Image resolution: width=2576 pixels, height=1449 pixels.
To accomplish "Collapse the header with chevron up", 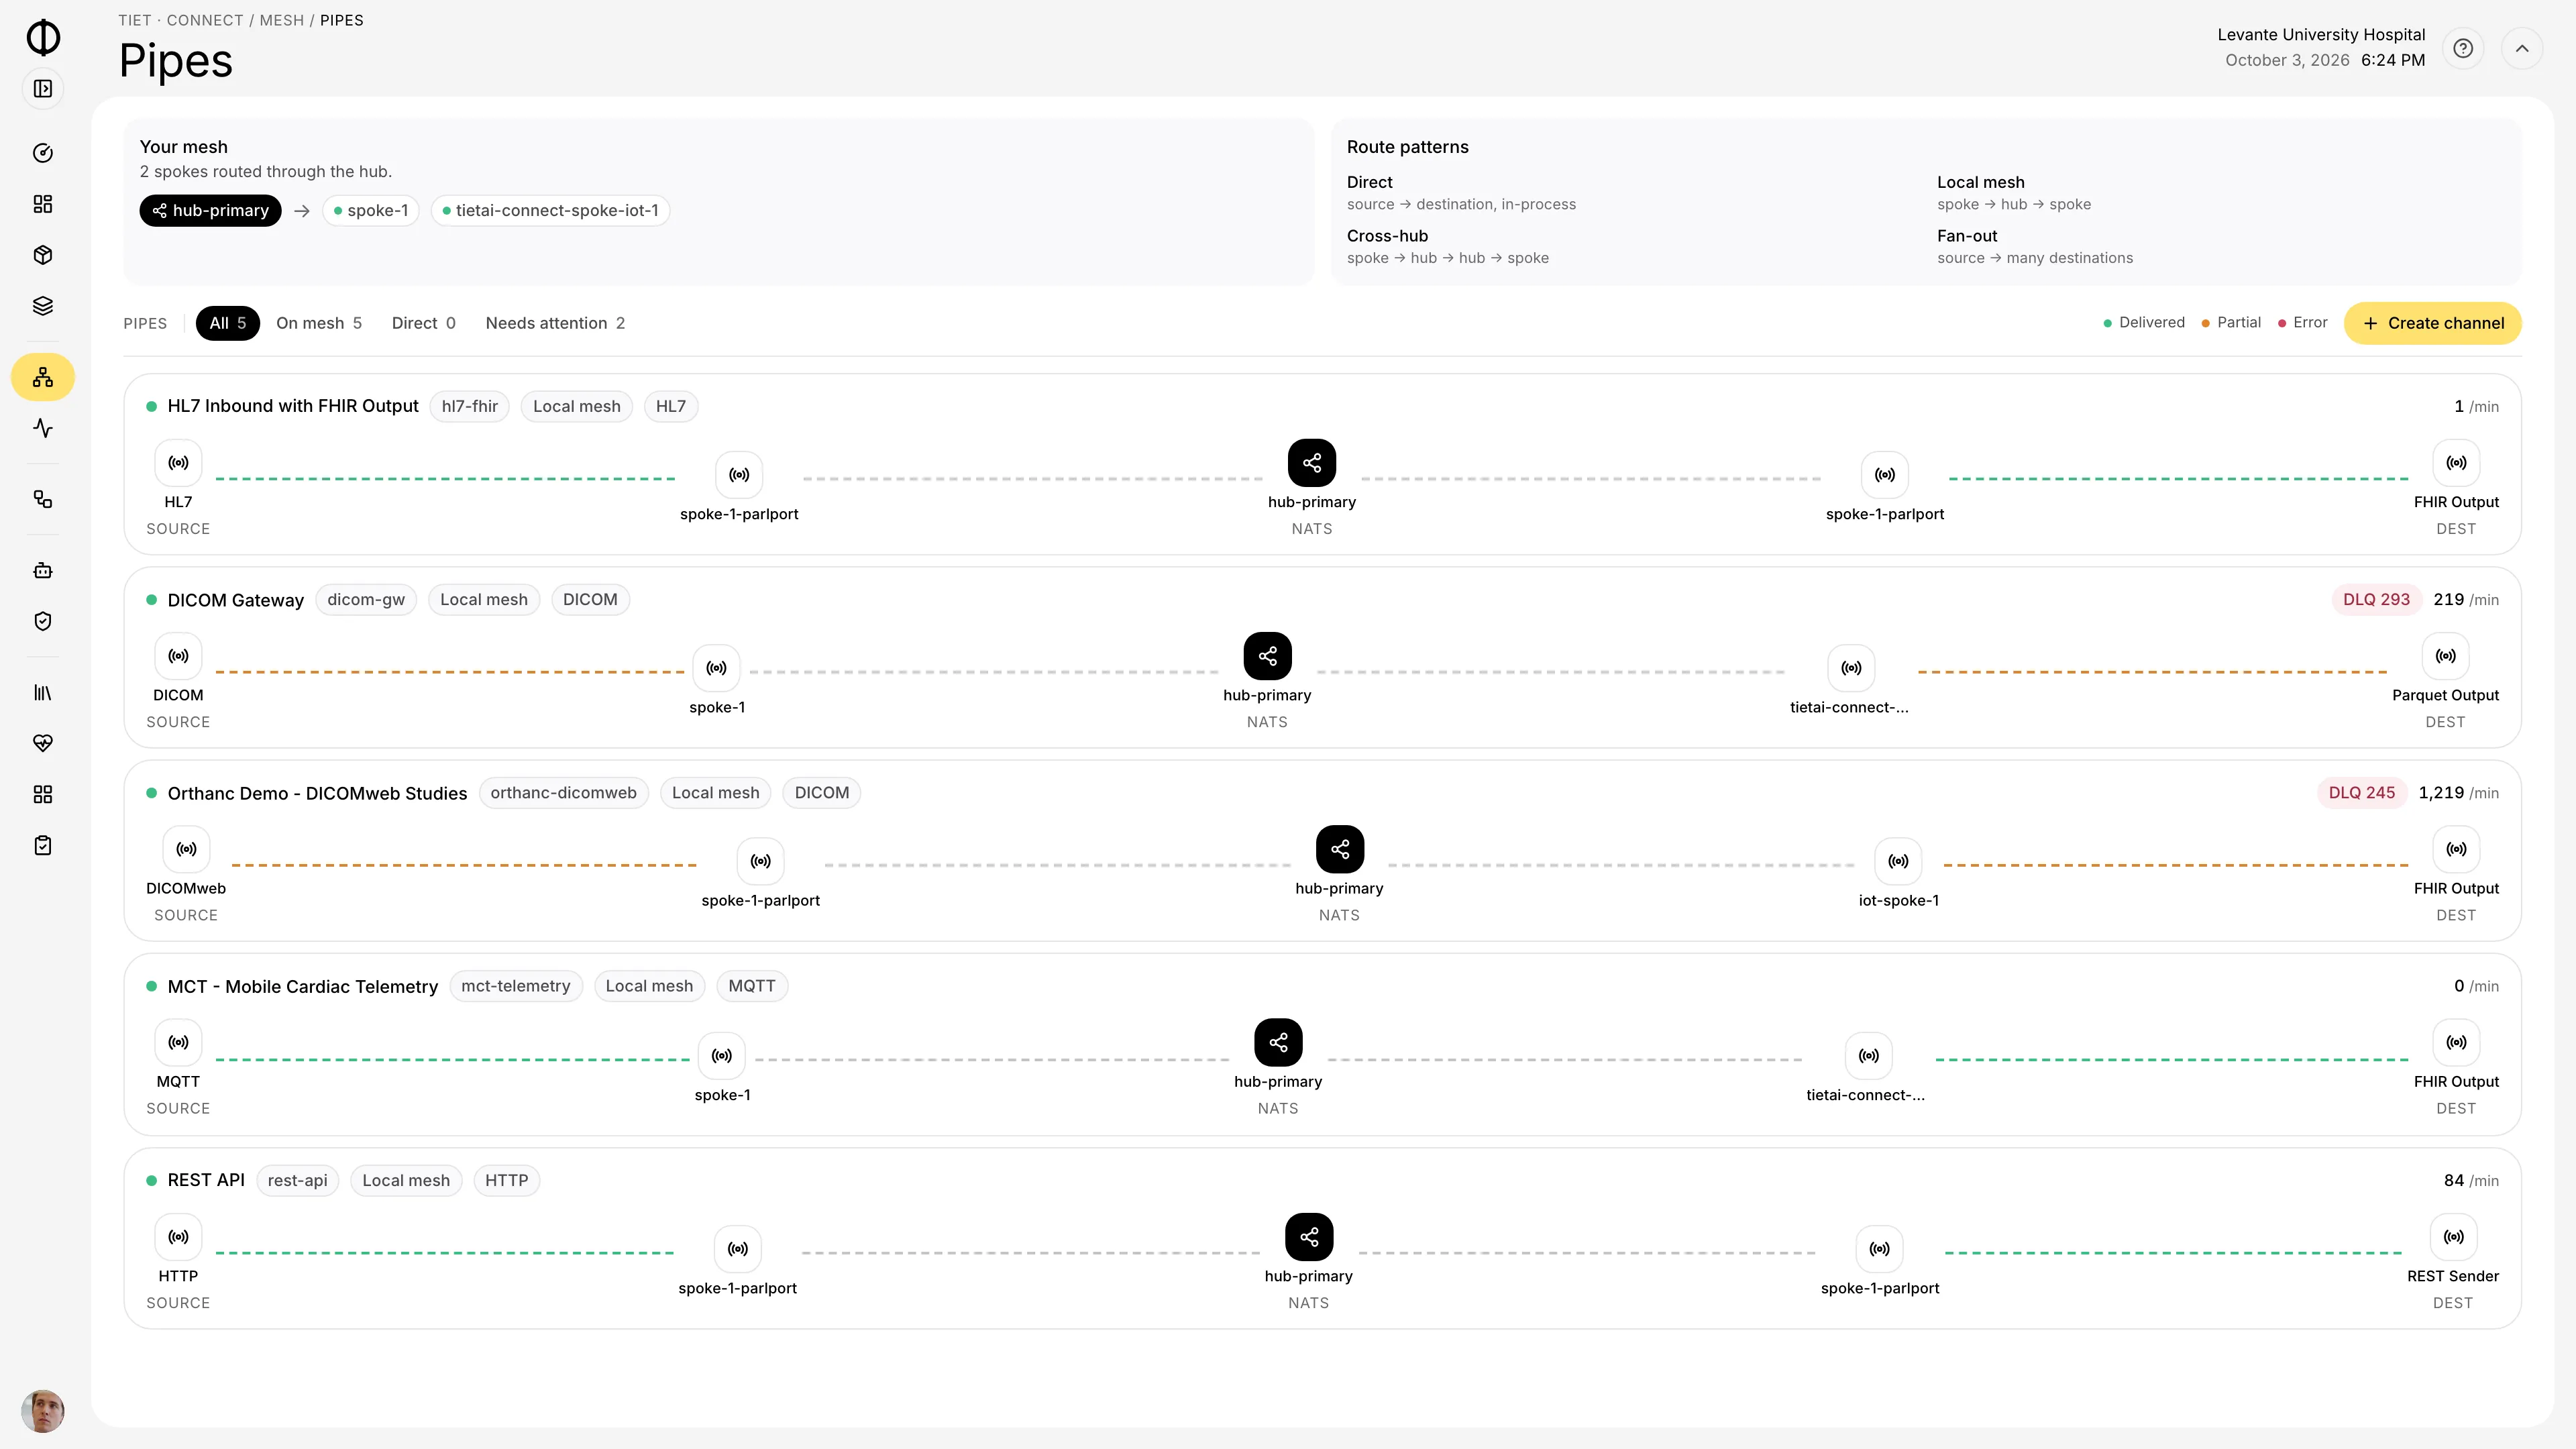I will 2522,48.
